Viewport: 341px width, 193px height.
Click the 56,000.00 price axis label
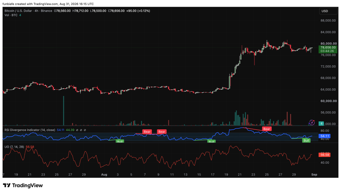pyautogui.click(x=328, y=112)
